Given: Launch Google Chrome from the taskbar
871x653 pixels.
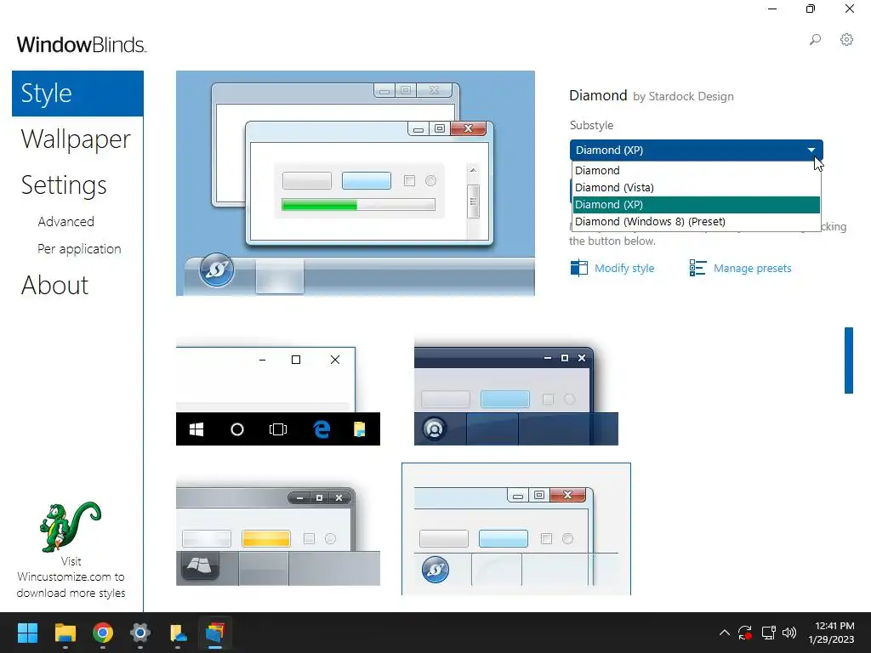Looking at the screenshot, I should 103,633.
